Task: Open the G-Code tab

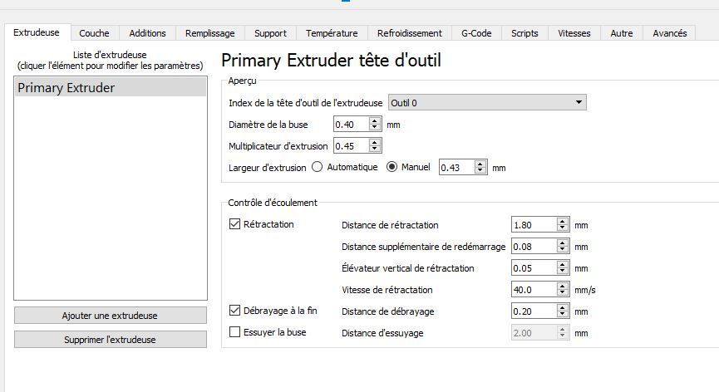Action: coord(476,33)
